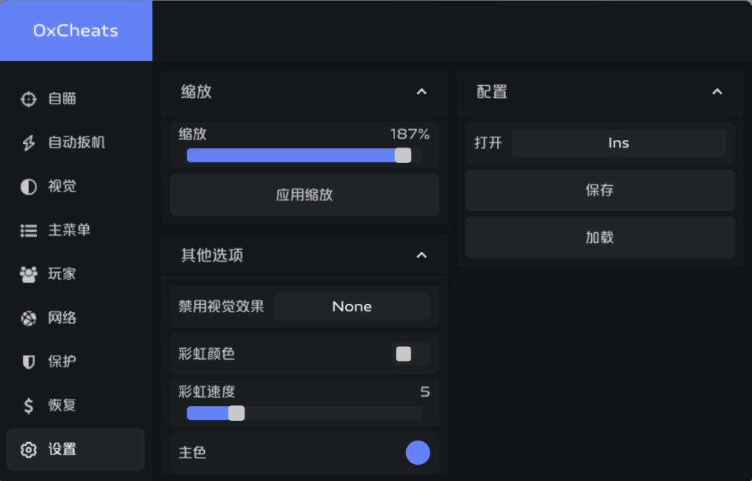Select the 玩家 players icon

tap(28, 274)
